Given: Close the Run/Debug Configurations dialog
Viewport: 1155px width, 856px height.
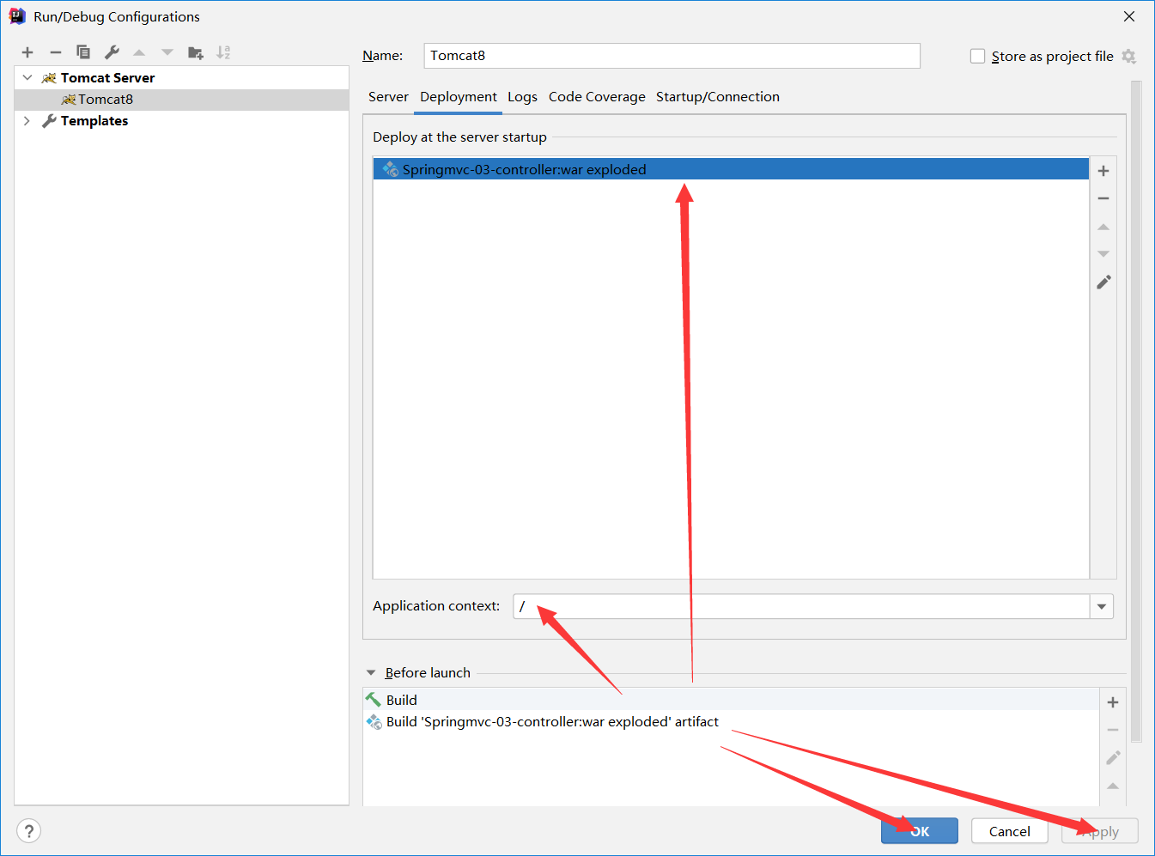Looking at the screenshot, I should [1129, 16].
